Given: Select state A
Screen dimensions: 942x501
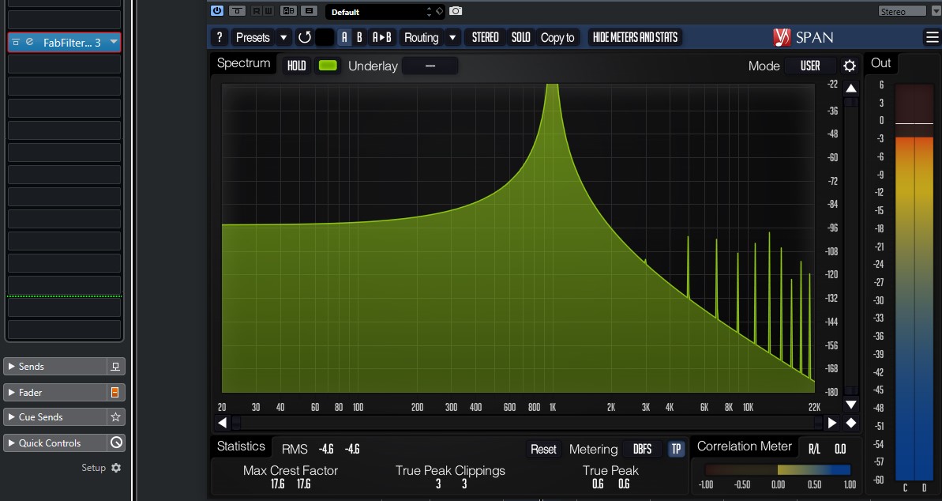Looking at the screenshot, I should tap(344, 37).
